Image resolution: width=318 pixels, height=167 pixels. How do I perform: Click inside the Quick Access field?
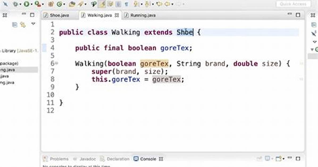pos(293,4)
